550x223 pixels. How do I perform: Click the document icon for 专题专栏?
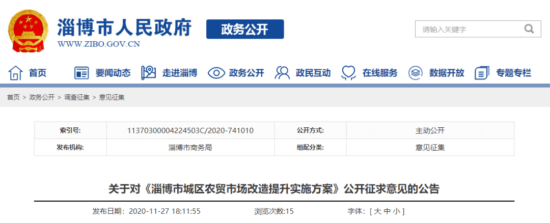[x=482, y=73]
